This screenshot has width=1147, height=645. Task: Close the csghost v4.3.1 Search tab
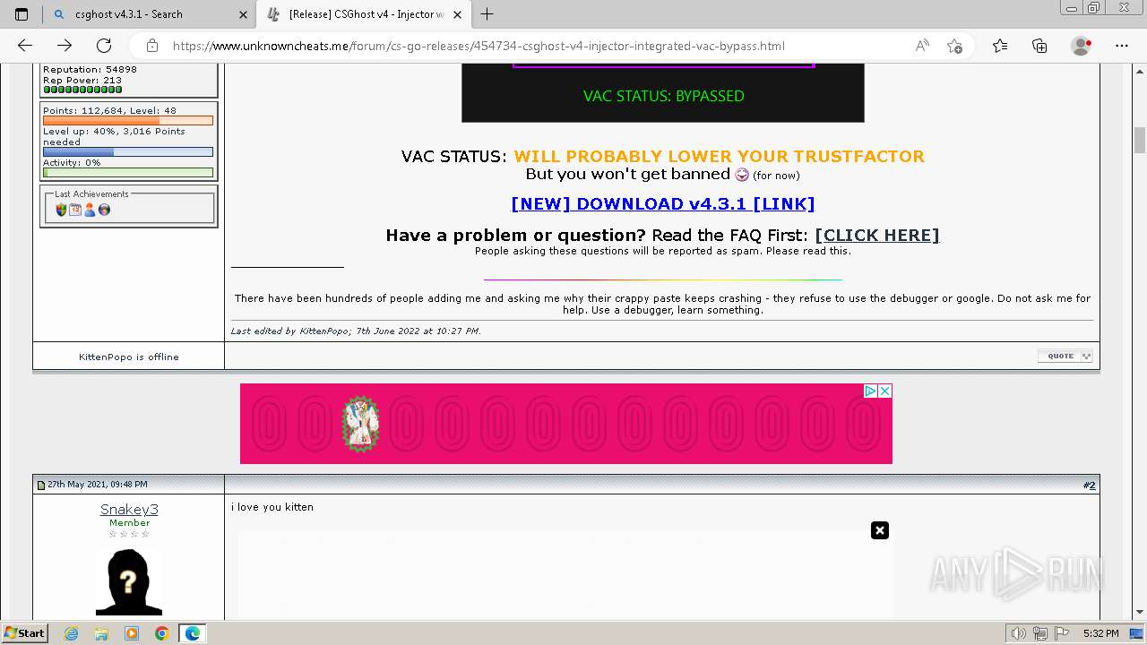point(243,14)
